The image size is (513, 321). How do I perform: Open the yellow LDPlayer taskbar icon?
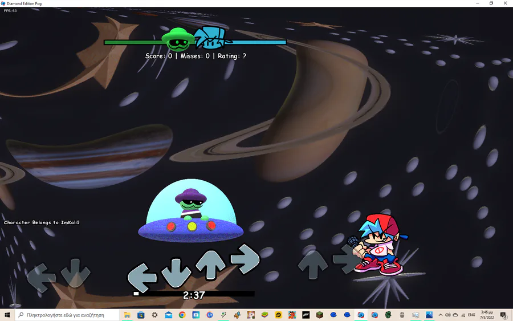pos(278,315)
